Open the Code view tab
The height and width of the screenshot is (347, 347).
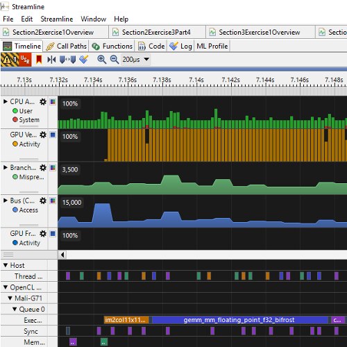click(x=151, y=46)
